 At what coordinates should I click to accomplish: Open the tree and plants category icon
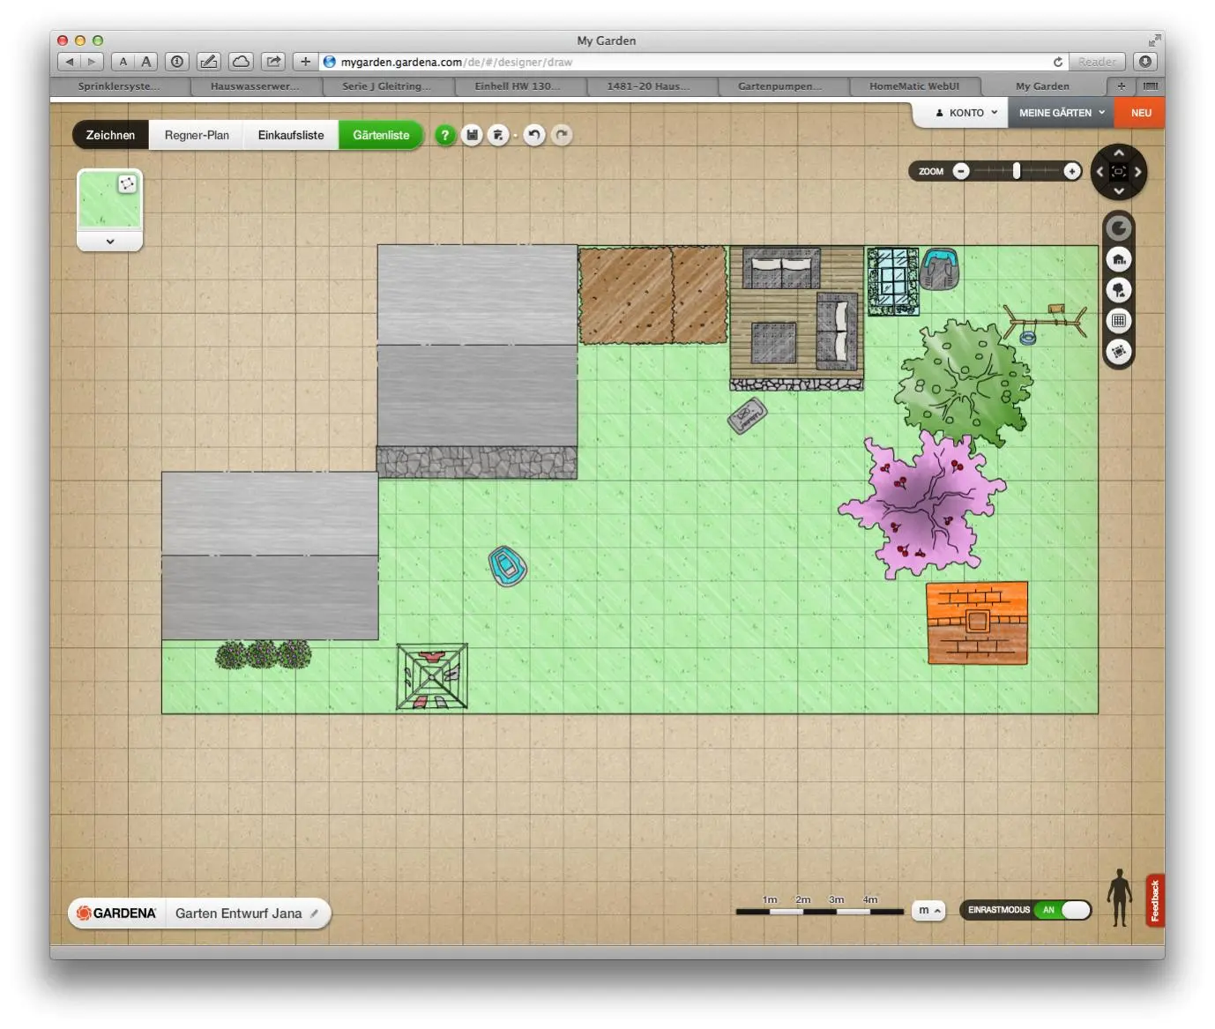1119,290
